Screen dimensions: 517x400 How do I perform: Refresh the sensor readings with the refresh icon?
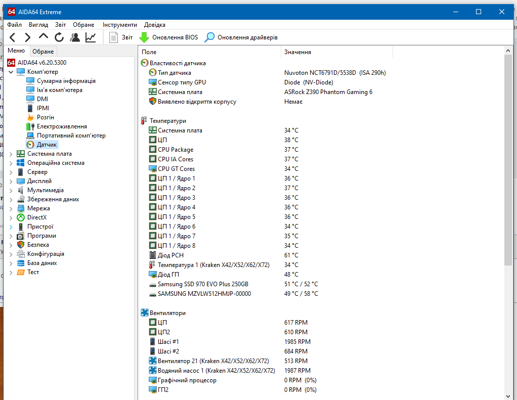[x=59, y=37]
